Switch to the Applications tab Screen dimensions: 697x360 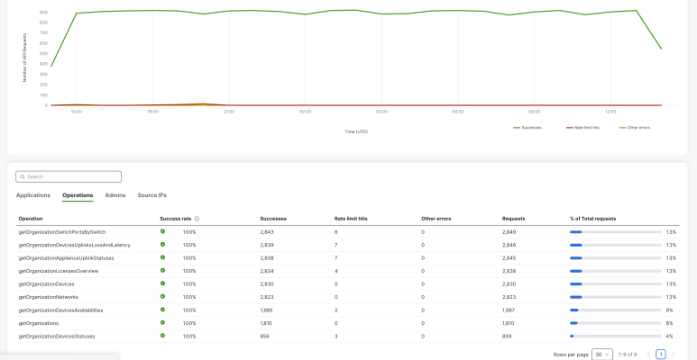pos(33,195)
